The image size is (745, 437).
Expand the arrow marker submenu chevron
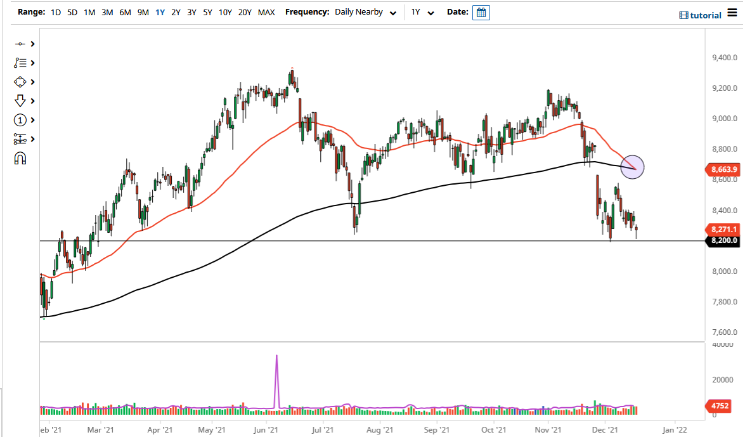33,101
